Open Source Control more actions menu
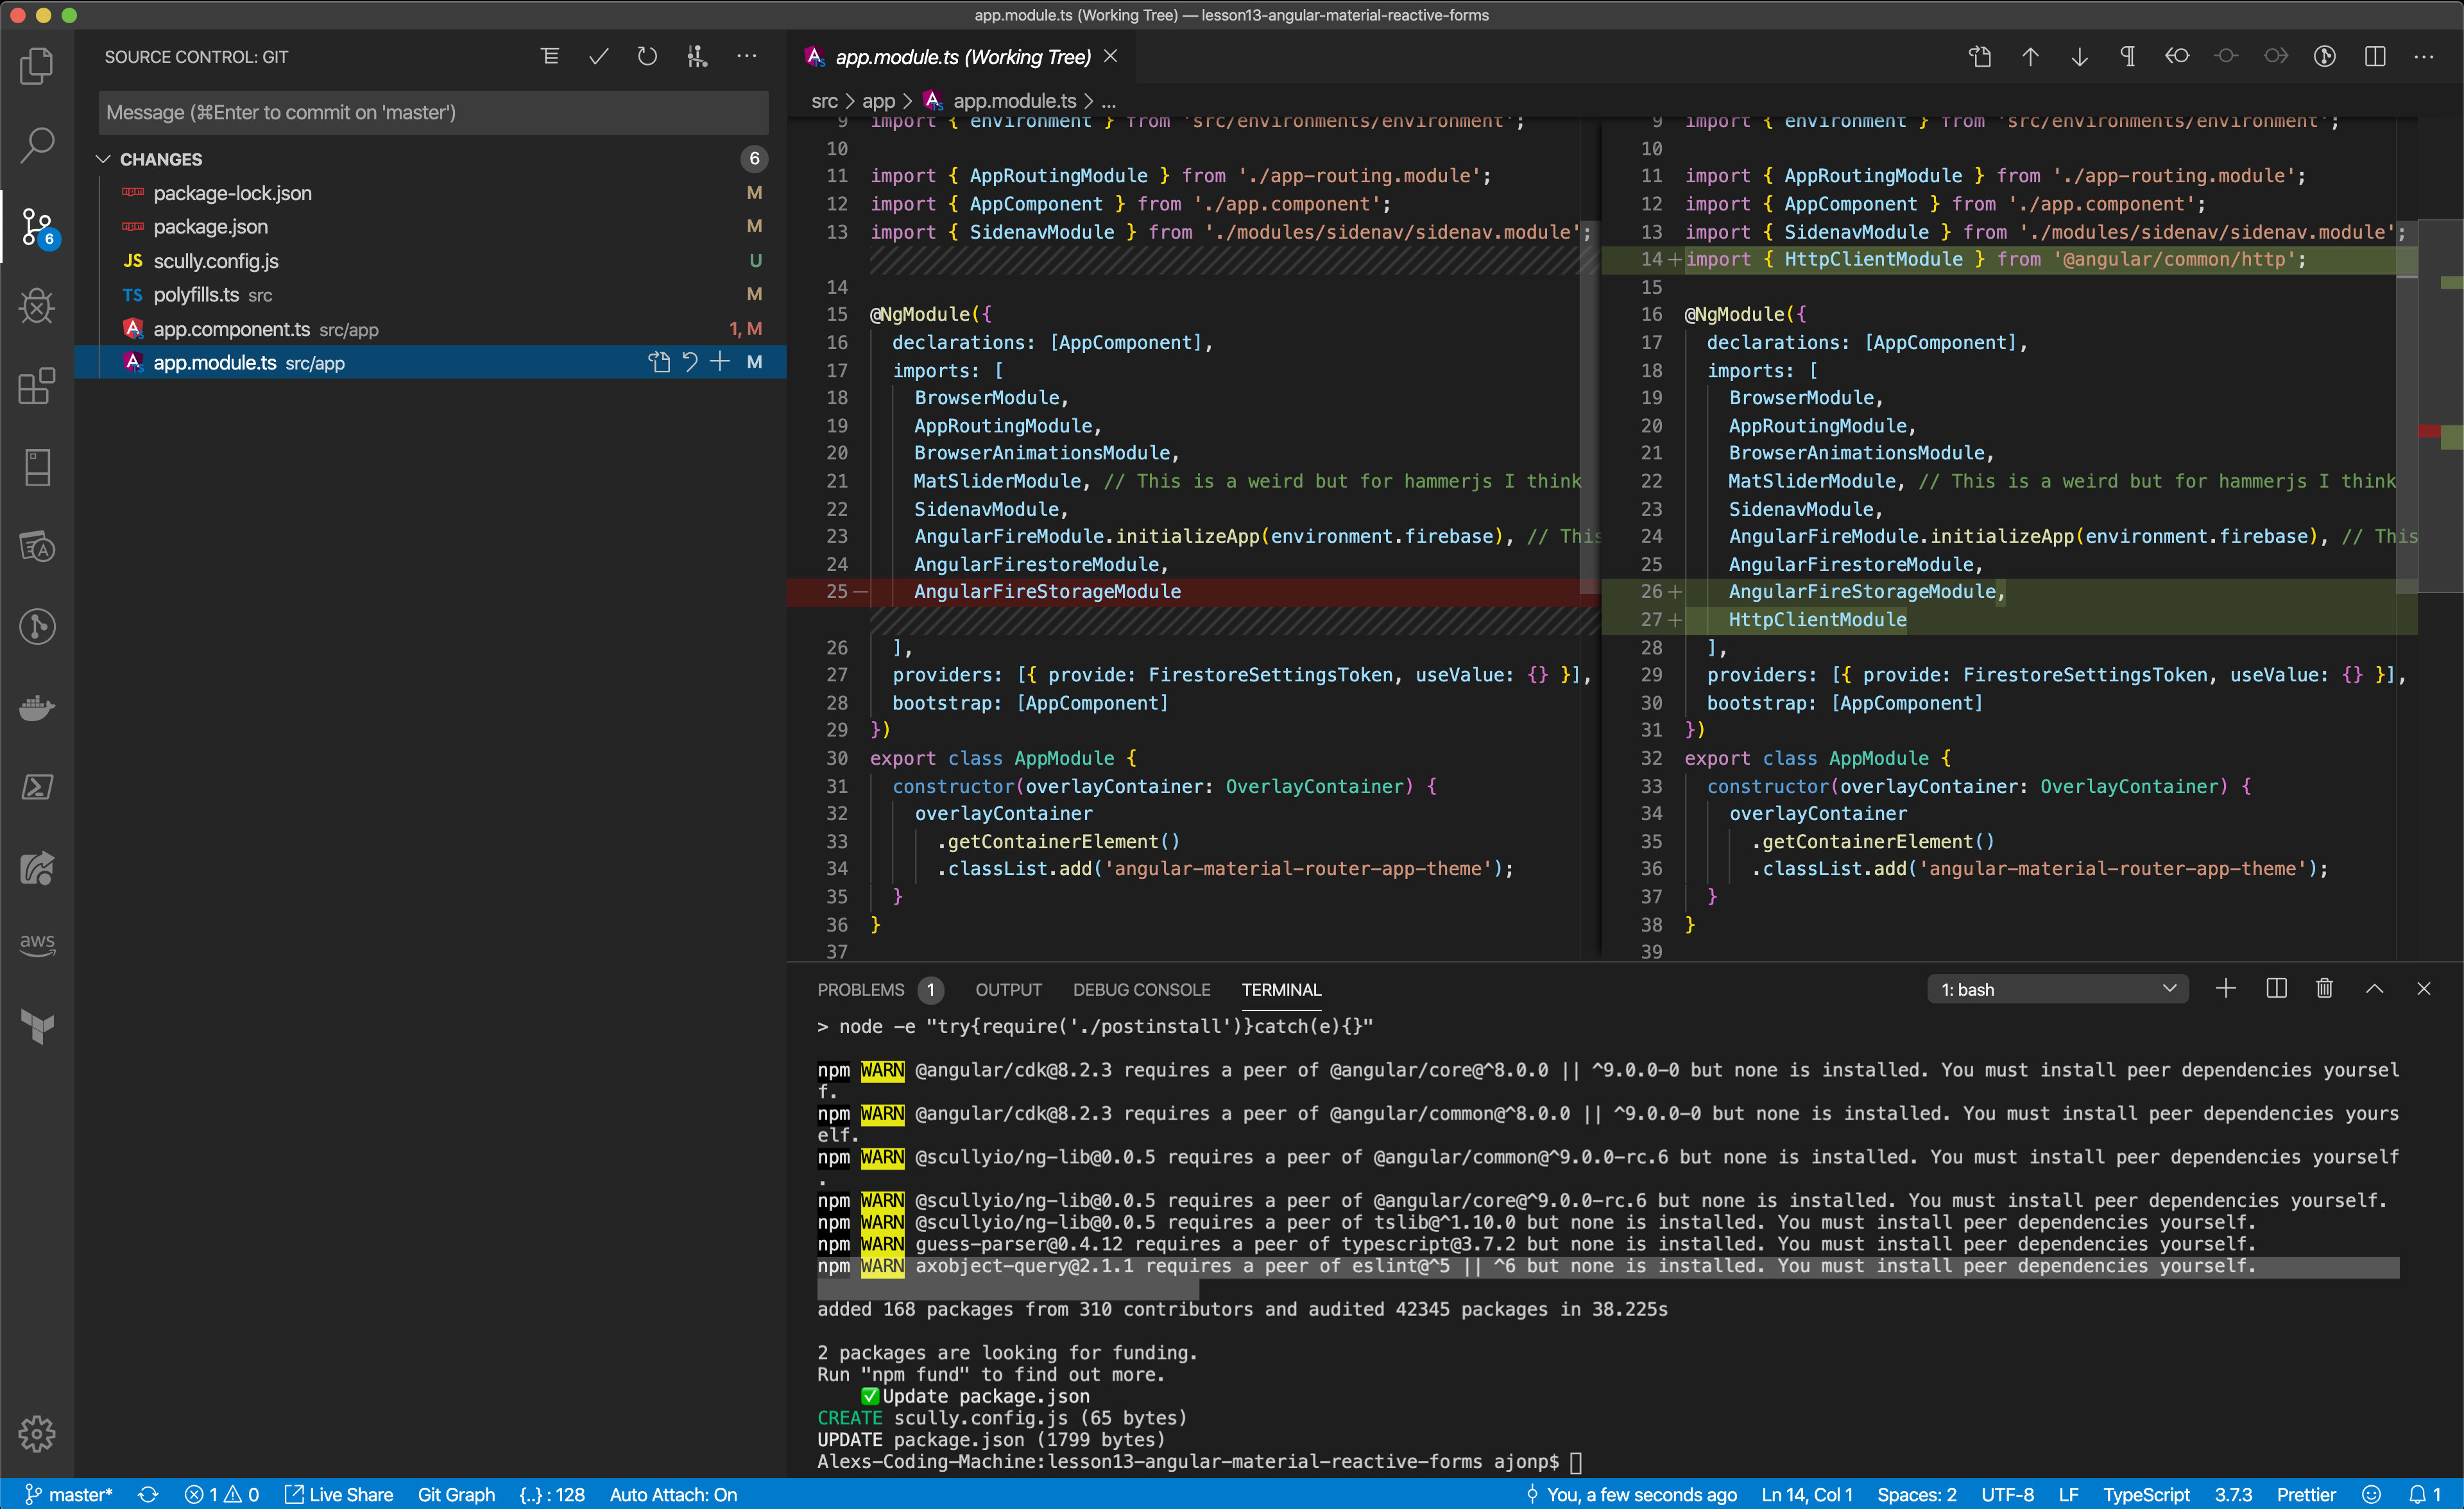The image size is (2464, 1509). (746, 57)
